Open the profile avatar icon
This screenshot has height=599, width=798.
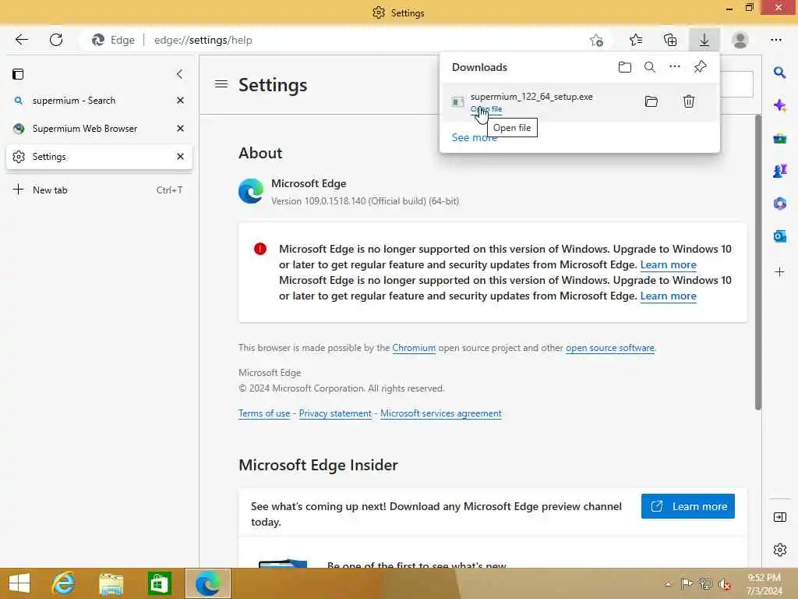coord(740,40)
